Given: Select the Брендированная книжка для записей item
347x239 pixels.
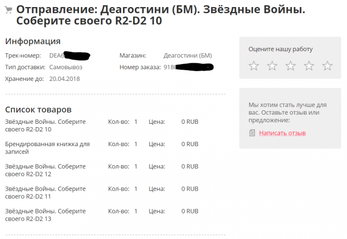Looking at the screenshot, I should pyautogui.click(x=47, y=148).
